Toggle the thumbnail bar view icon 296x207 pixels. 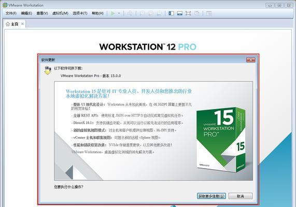click(x=179, y=13)
